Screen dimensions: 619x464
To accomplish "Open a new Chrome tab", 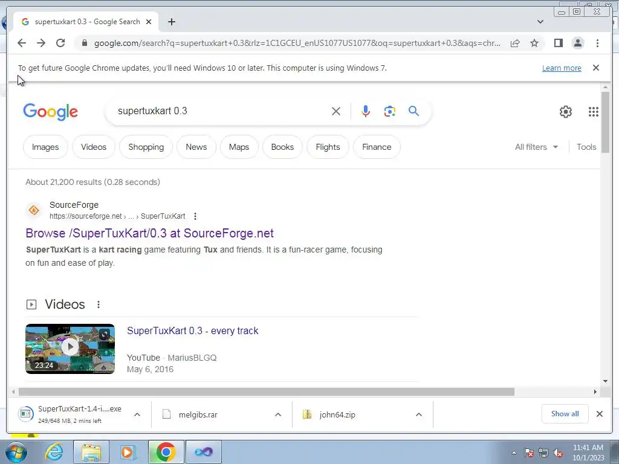I will [x=171, y=22].
